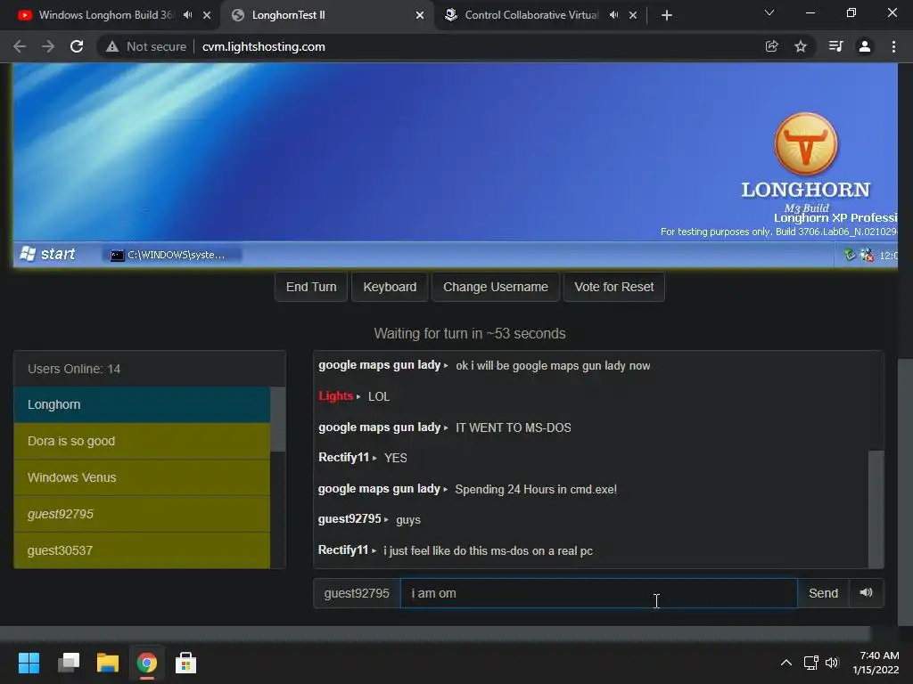913x684 pixels.
Task: Open File Explorer from the taskbar
Action: pos(108,663)
